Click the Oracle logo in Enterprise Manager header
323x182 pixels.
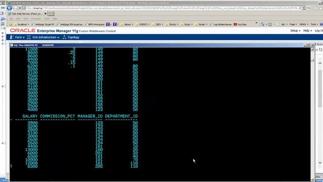pyautogui.click(x=23, y=30)
